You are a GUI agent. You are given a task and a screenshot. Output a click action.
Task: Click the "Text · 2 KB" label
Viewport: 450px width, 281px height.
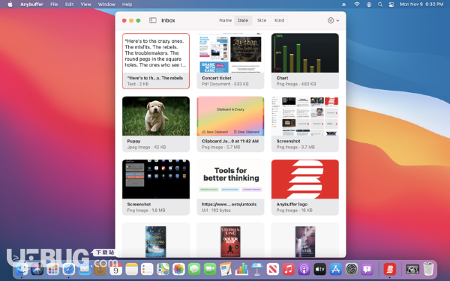click(138, 84)
